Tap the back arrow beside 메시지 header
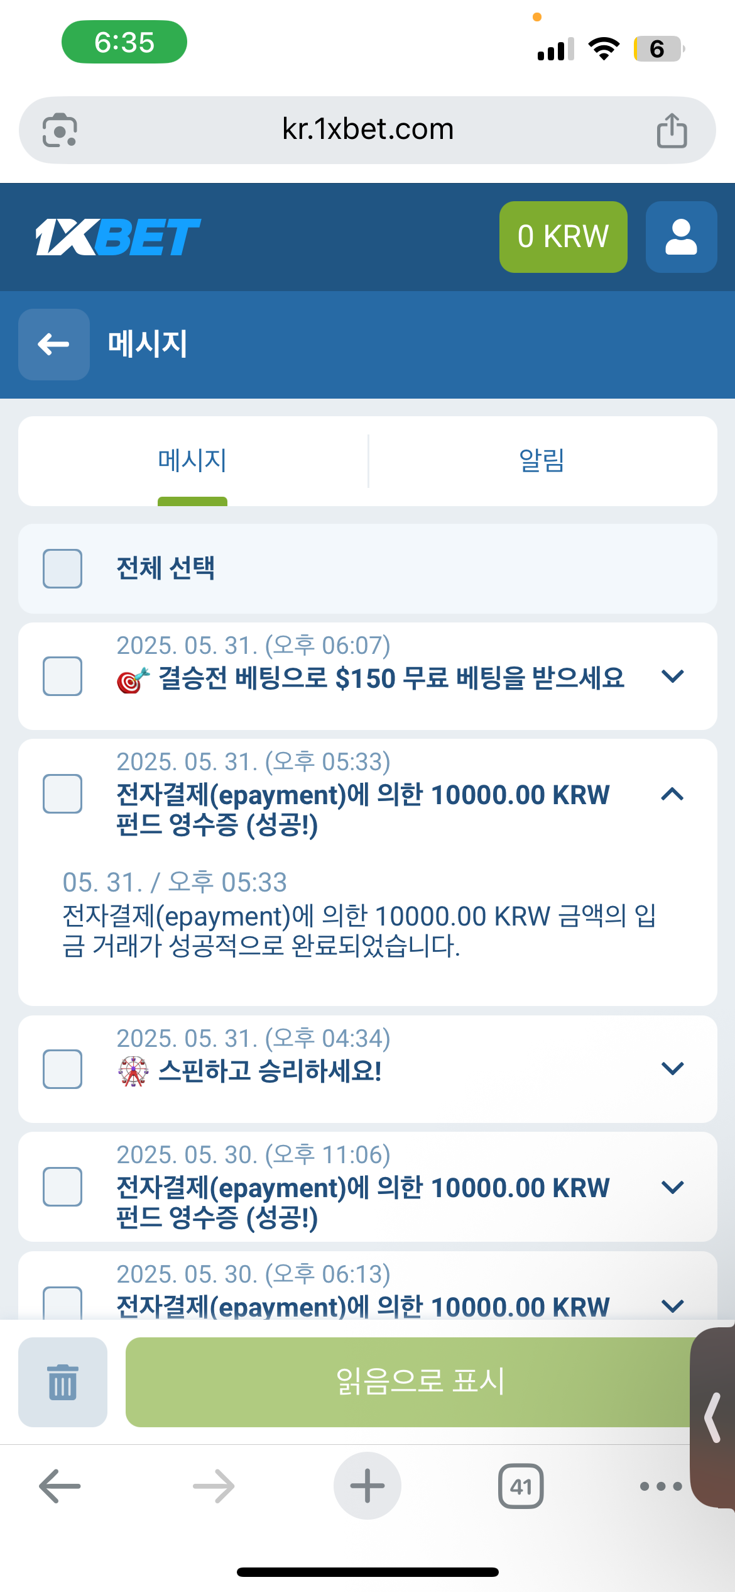735x1592 pixels. (54, 345)
